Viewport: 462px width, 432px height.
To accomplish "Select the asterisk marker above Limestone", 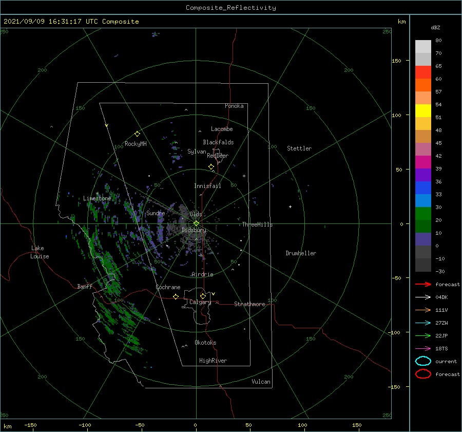I will point(97,194).
